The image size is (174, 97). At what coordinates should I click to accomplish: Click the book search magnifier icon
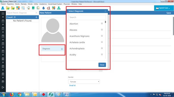[38, 8]
